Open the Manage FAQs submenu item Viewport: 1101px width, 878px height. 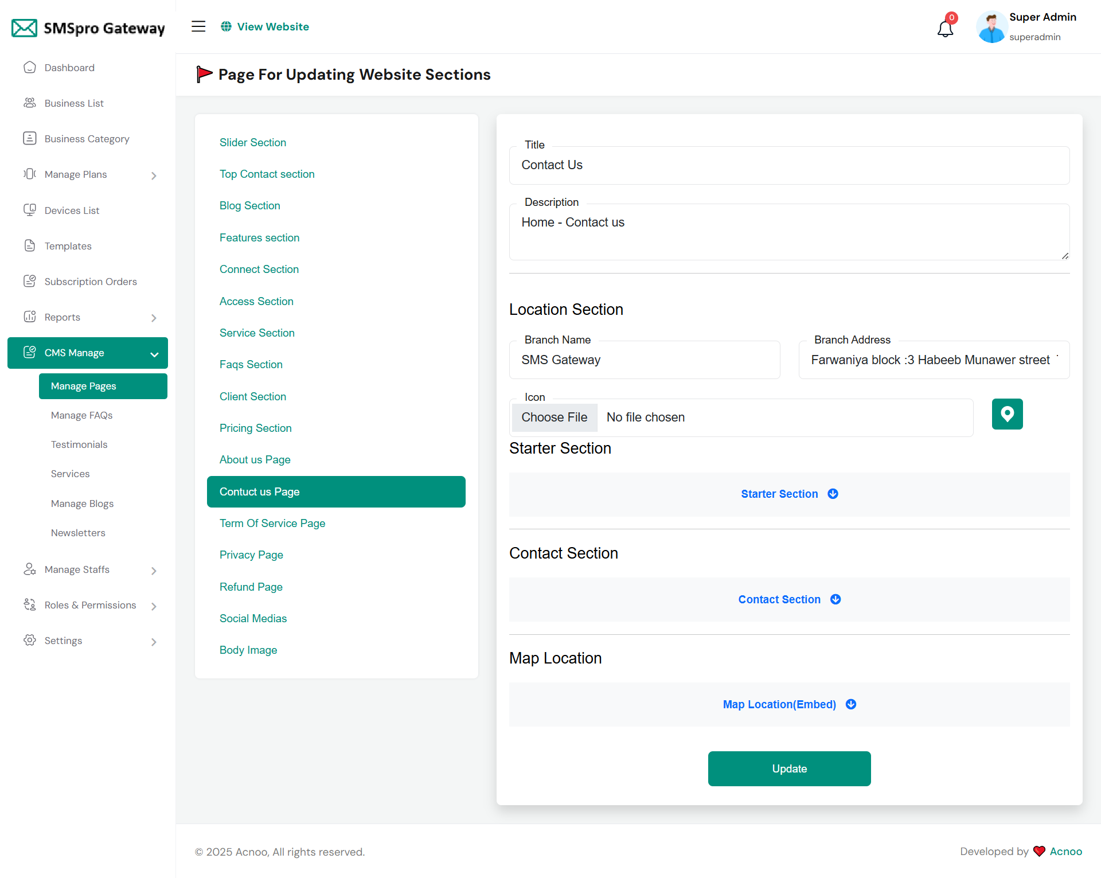[x=81, y=415]
